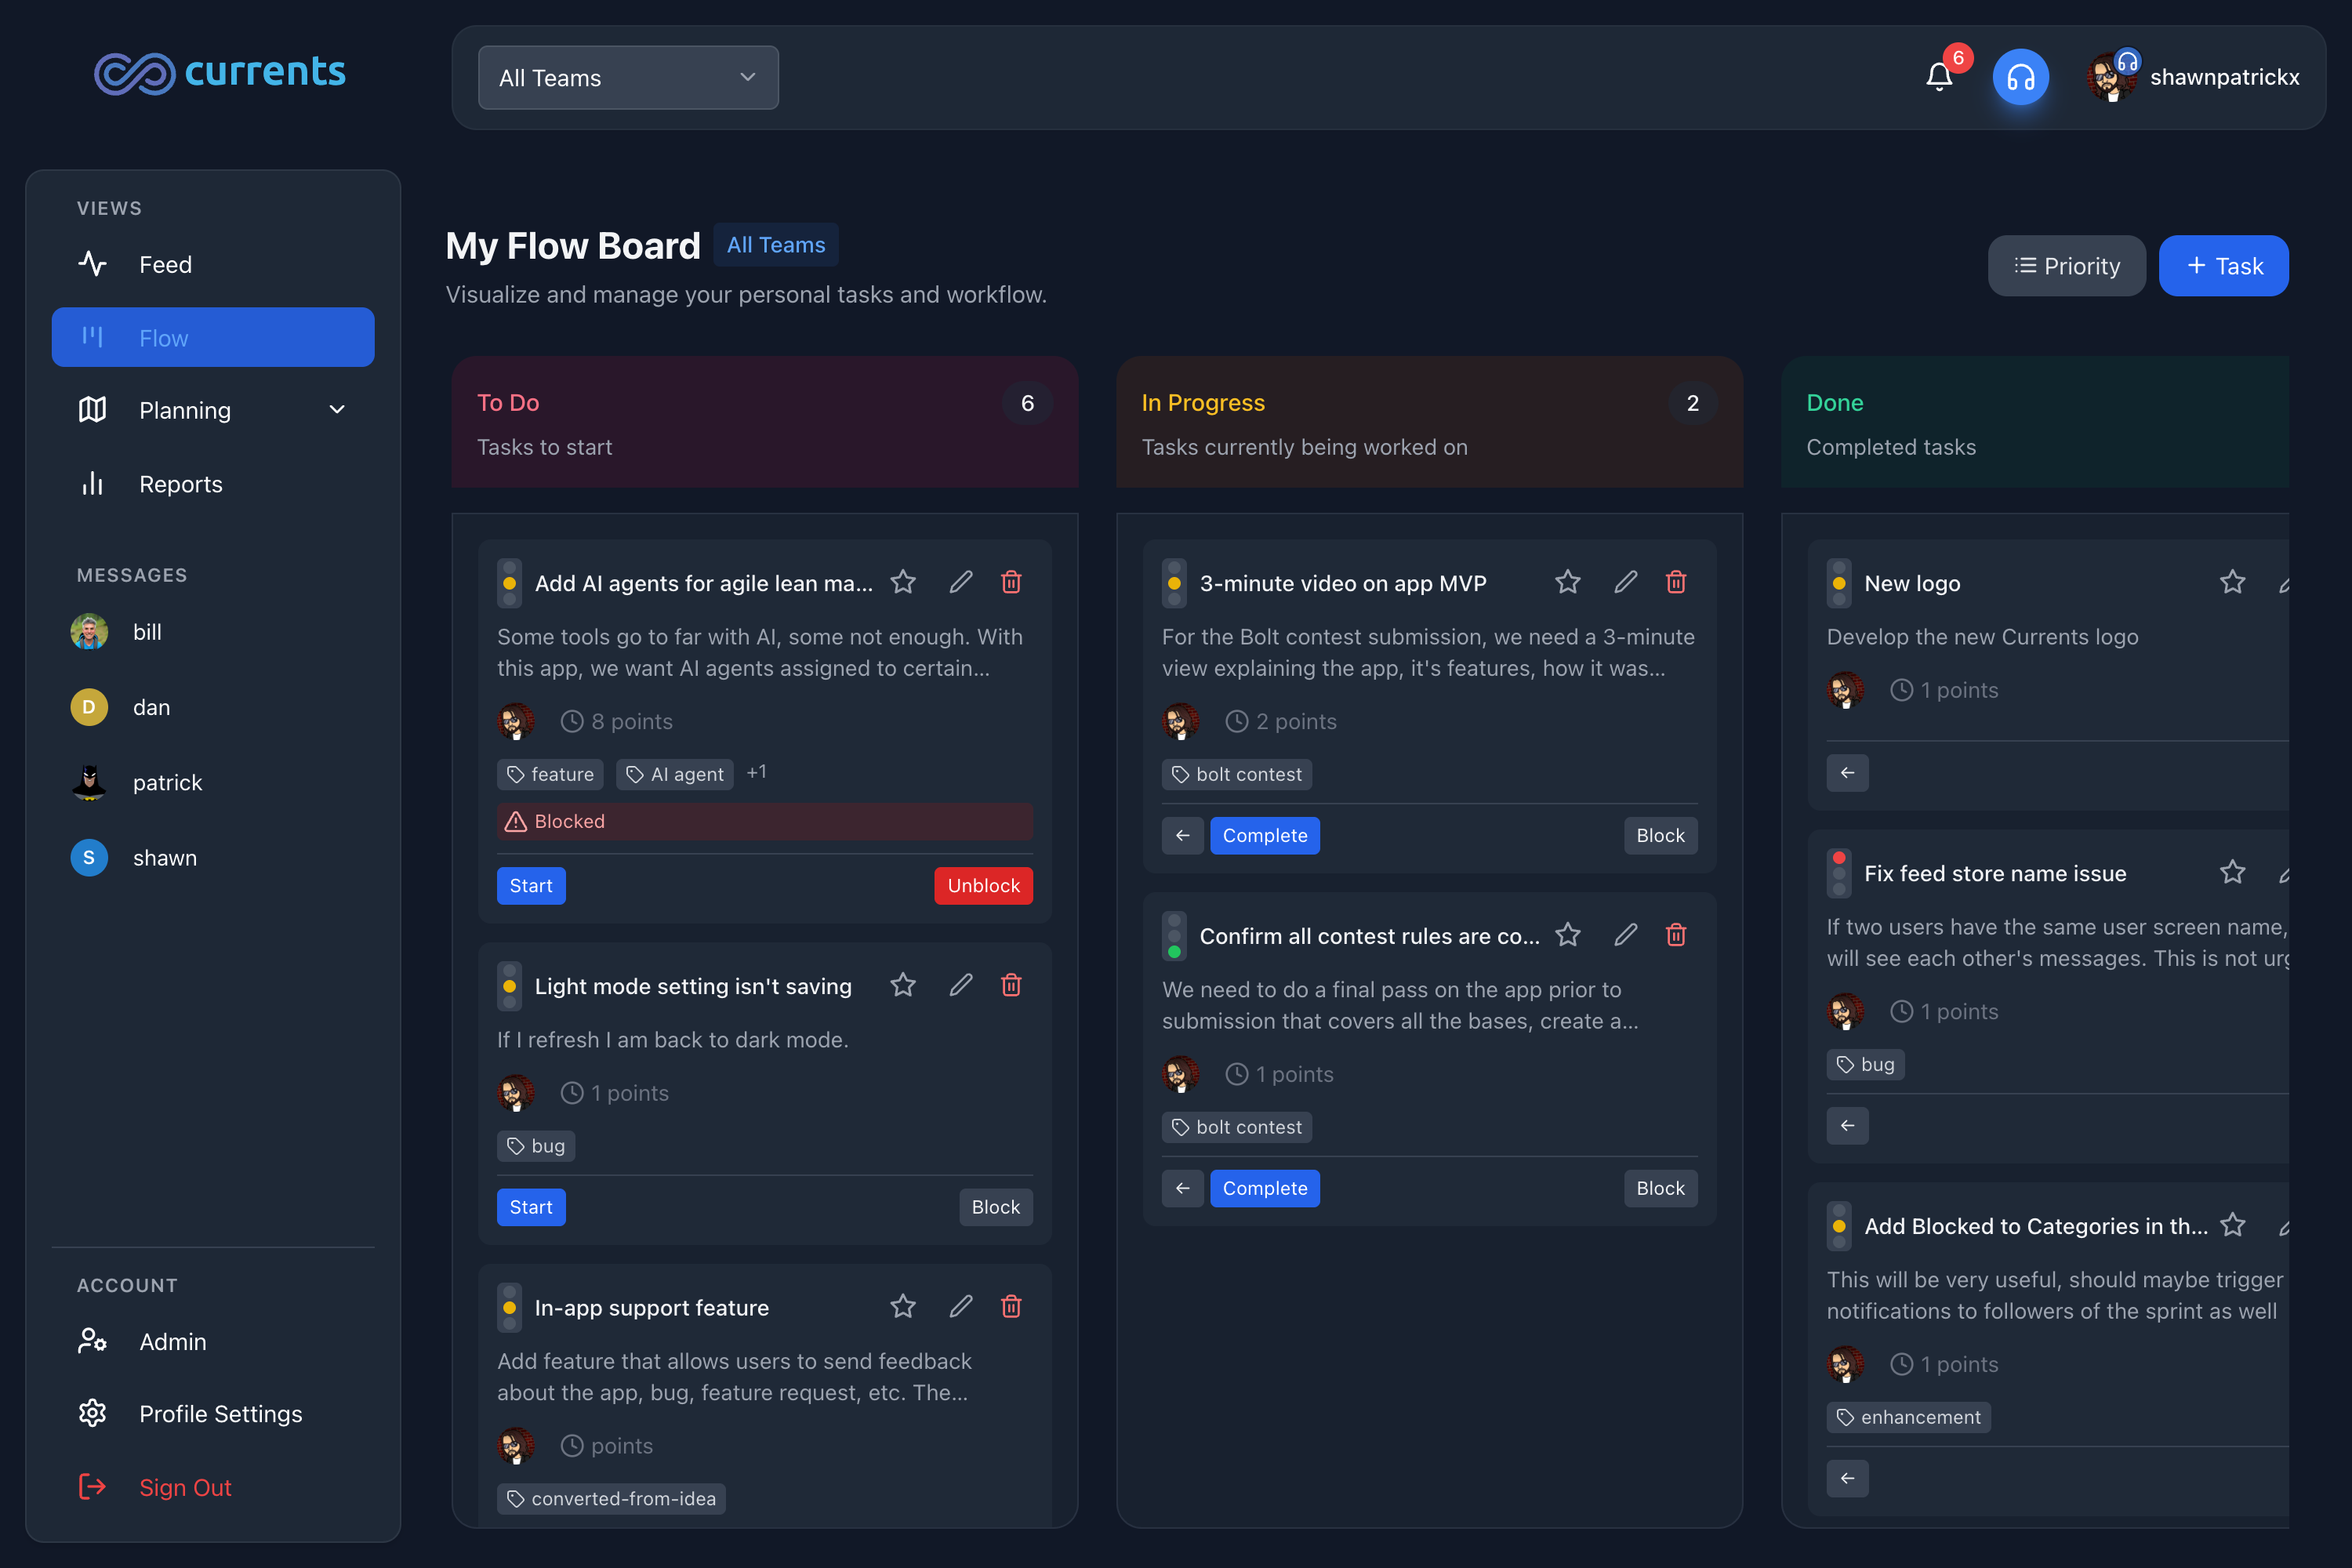Open the Priority sort dropdown
This screenshot has height=1568, width=2352.
(2066, 266)
